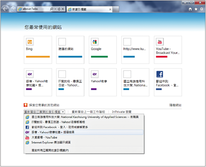Click Facebook icon in closed tabs list
206x167 pixels.
point(27,127)
